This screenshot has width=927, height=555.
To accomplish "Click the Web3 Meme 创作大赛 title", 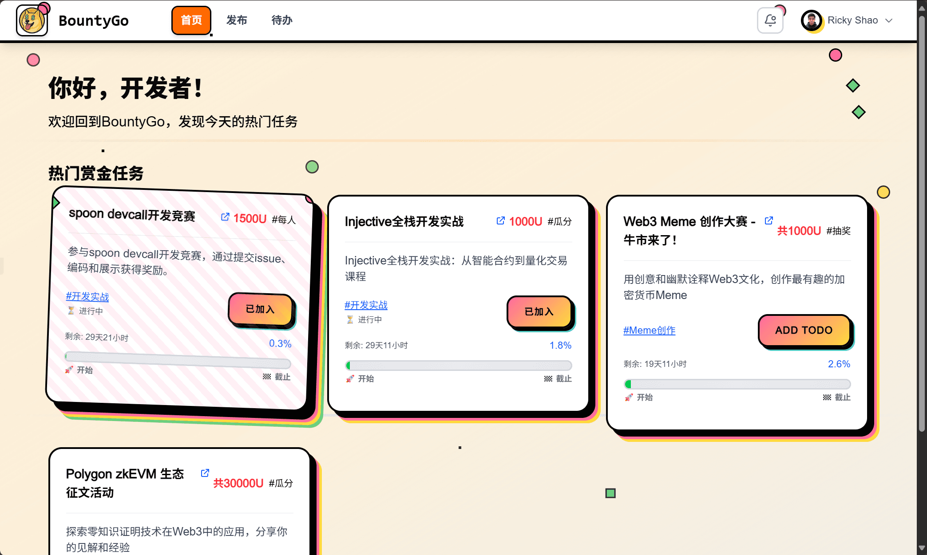I will click(x=689, y=231).
